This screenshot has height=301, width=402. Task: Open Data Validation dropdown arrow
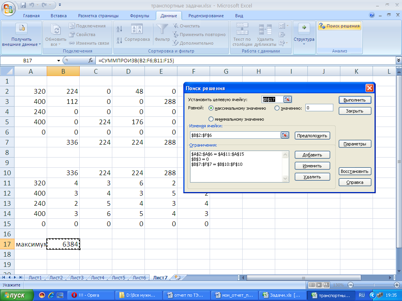click(287, 25)
